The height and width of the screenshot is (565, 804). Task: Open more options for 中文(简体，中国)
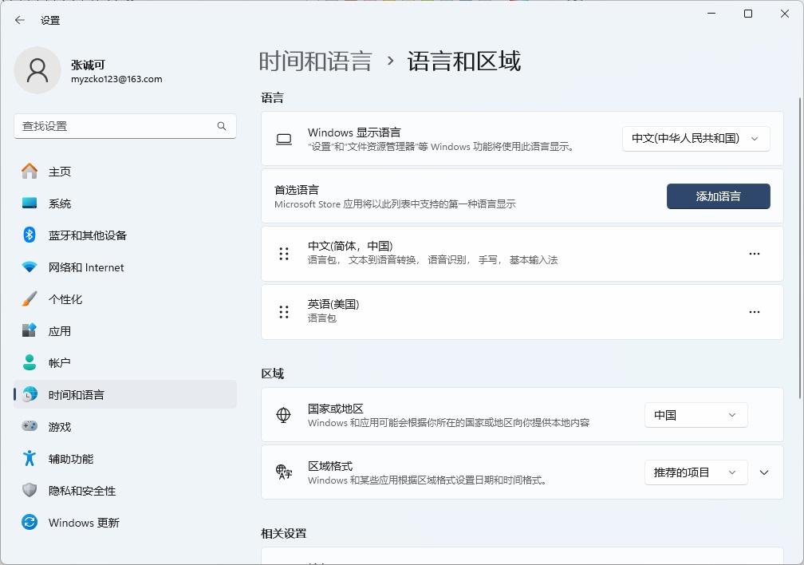pyautogui.click(x=755, y=254)
